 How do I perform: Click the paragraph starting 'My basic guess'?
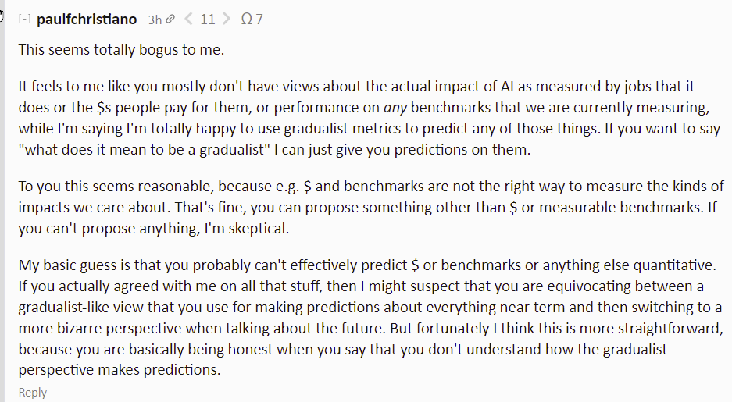[371, 317]
